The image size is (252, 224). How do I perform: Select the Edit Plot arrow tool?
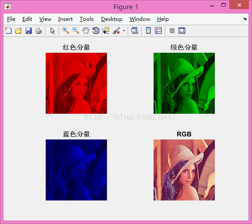tap(52, 31)
